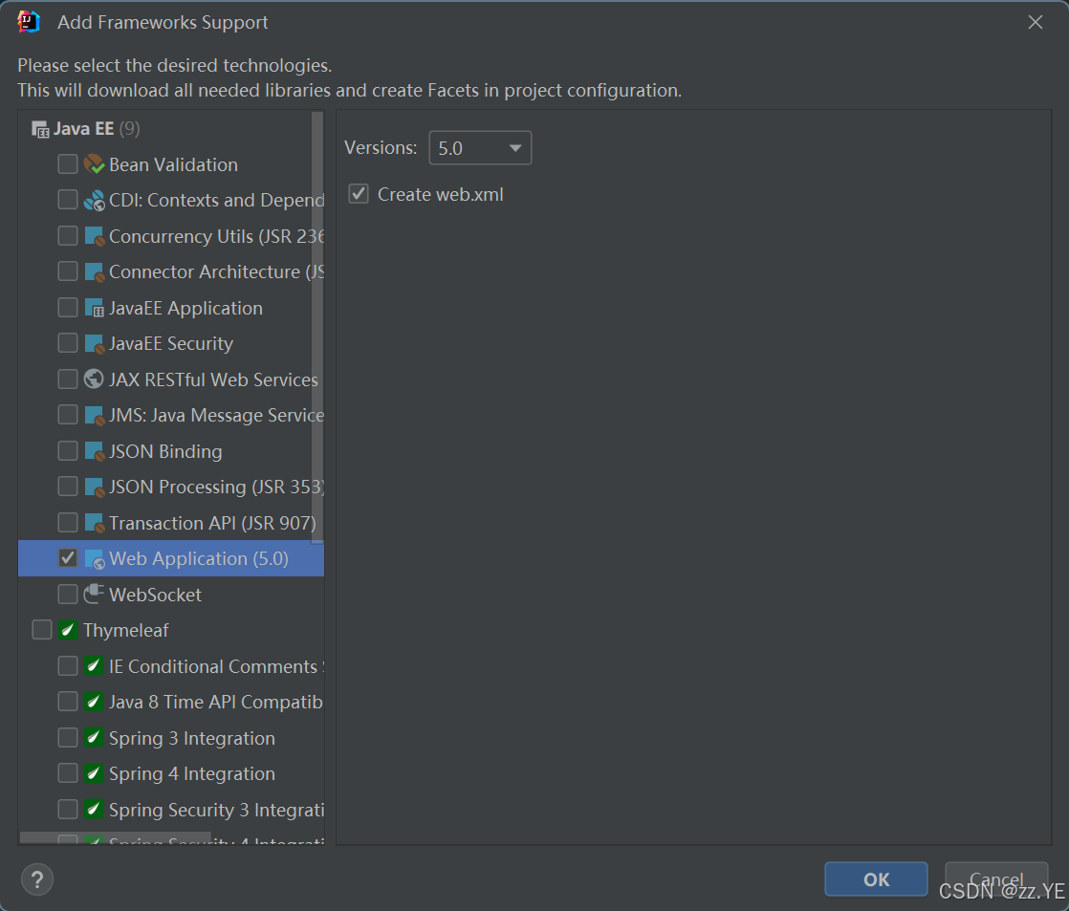
Task: Click the JMS Java Message Service icon
Action: pos(94,415)
